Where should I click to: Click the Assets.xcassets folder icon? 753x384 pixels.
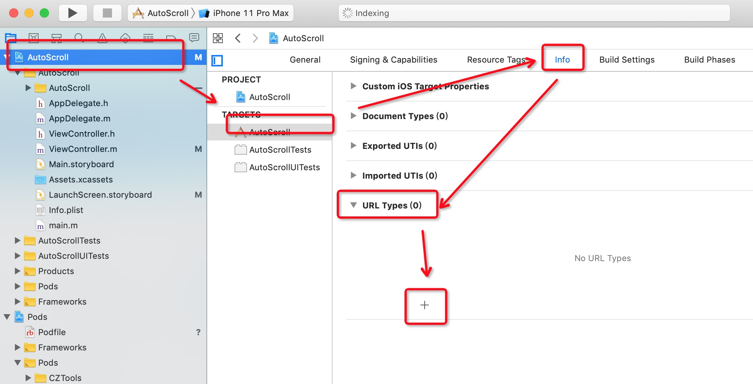(41, 179)
